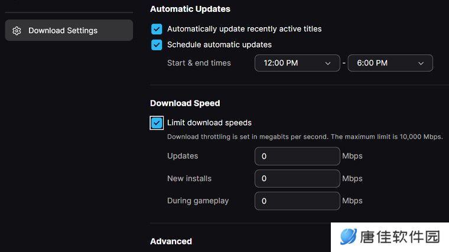Click the blue globe logo in watermark
Viewport: 449px width, 252px height.
tap(349, 237)
